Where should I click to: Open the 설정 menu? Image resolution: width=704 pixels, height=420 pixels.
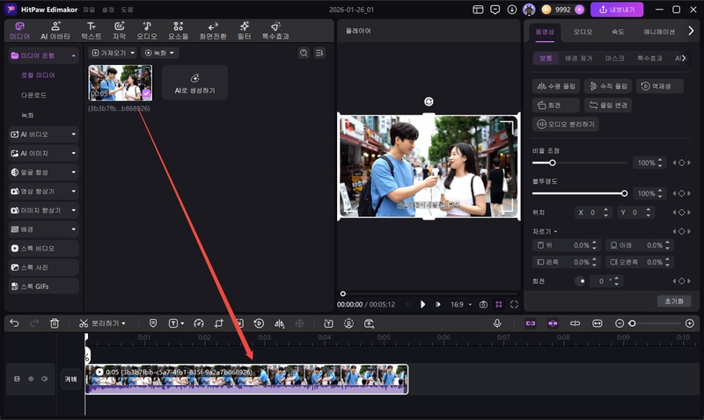(x=107, y=10)
